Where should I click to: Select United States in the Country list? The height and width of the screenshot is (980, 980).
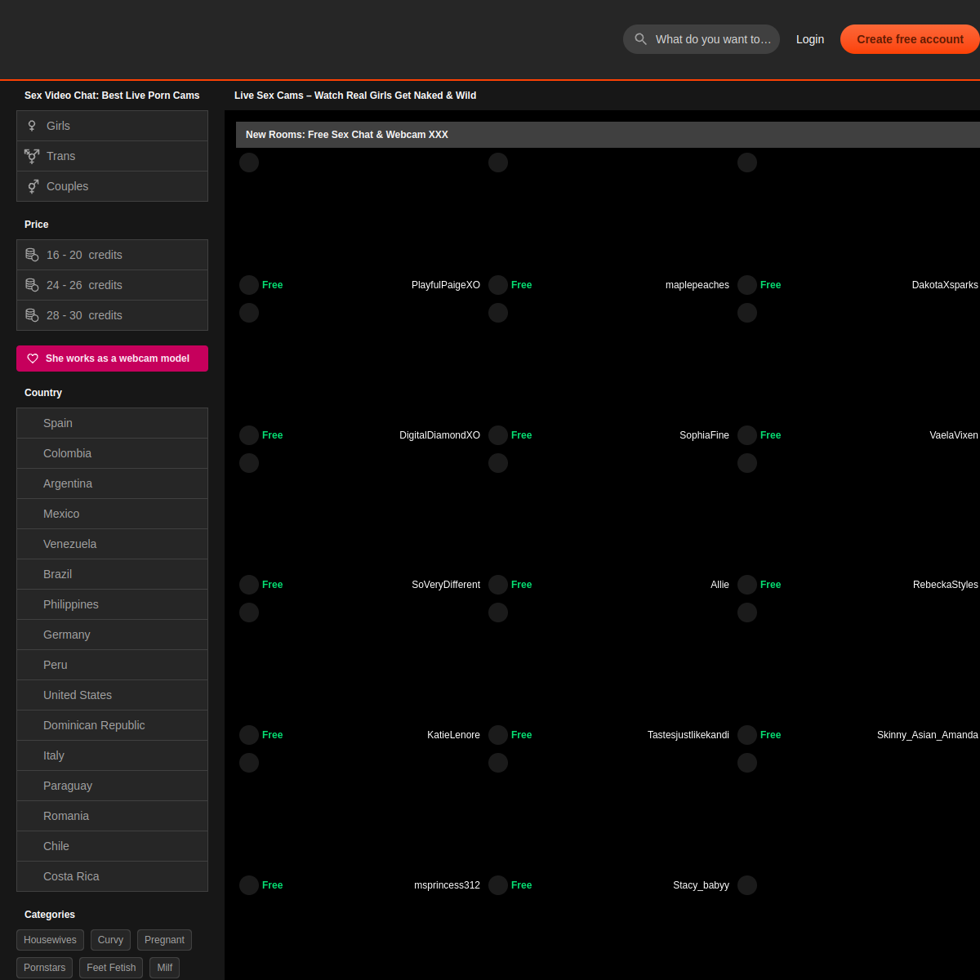click(78, 695)
